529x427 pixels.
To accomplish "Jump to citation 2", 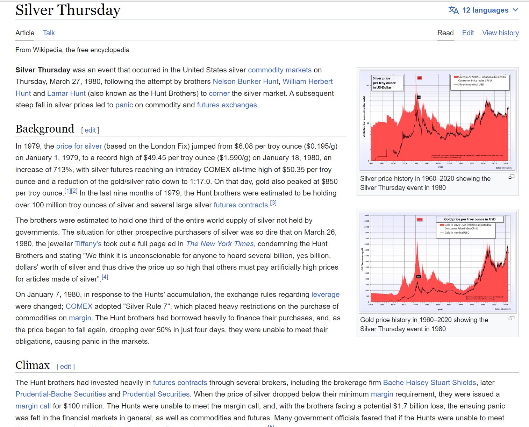I will (x=74, y=191).
